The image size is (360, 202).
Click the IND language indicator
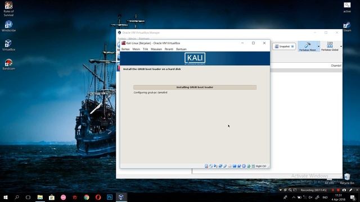(x=325, y=198)
